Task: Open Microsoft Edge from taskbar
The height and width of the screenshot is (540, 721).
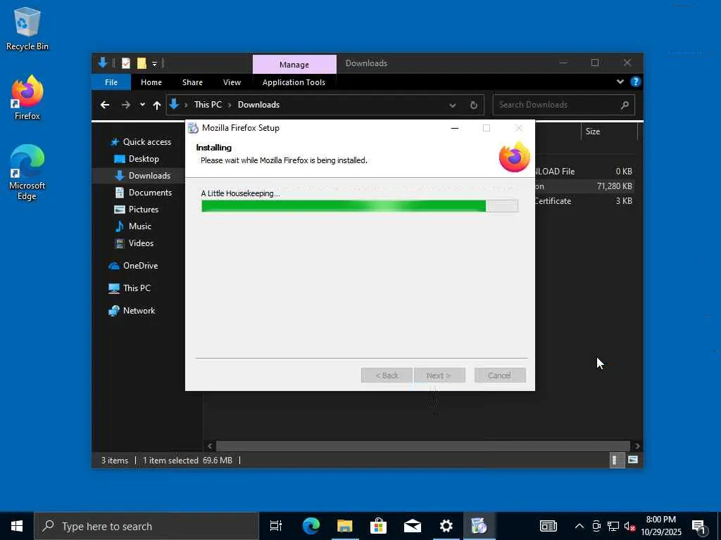Action: pyautogui.click(x=311, y=526)
